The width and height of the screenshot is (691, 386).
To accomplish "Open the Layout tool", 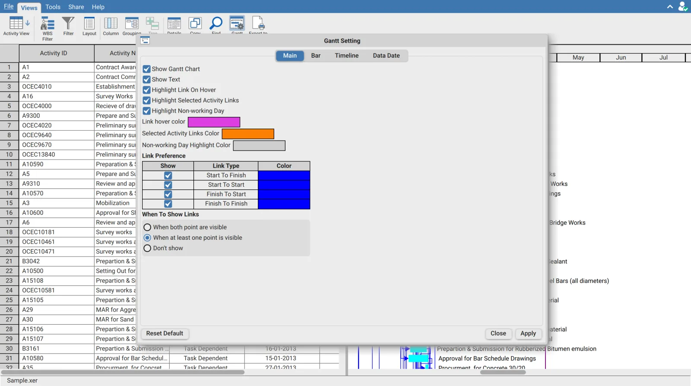I will click(x=89, y=26).
